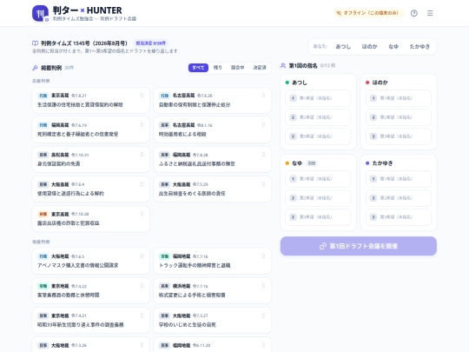Open case 身元保証契約の免責
469x352 pixels.
point(91,160)
